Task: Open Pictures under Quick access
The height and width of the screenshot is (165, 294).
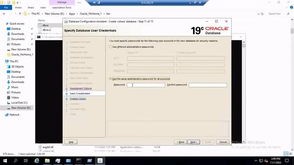Action: pyautogui.click(x=16, y=44)
